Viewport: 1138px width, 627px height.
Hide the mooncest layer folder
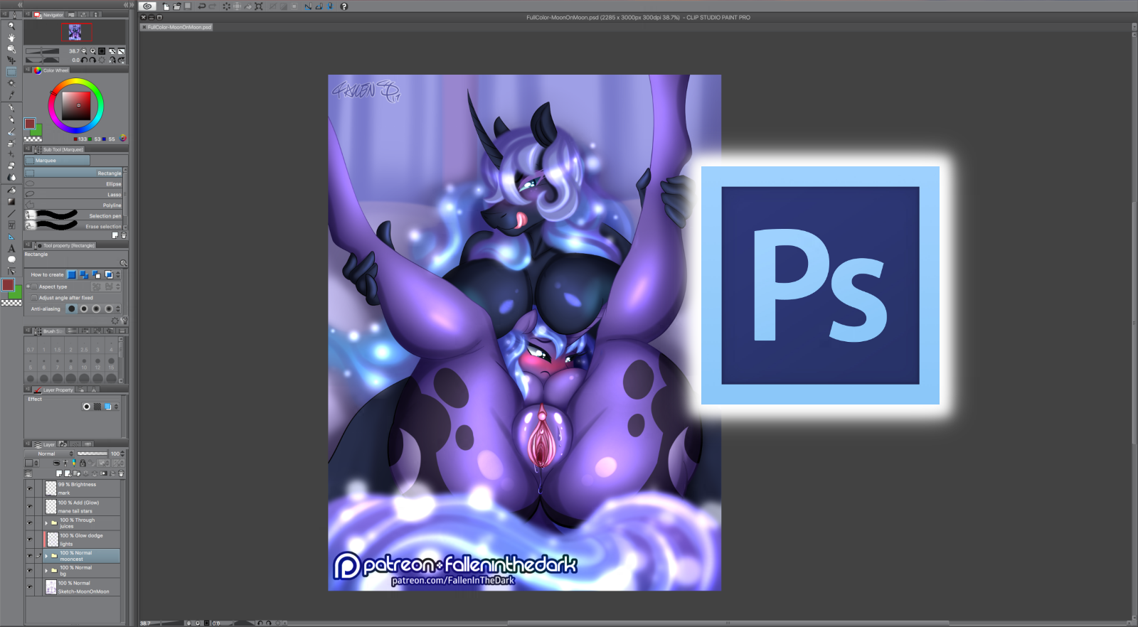30,556
